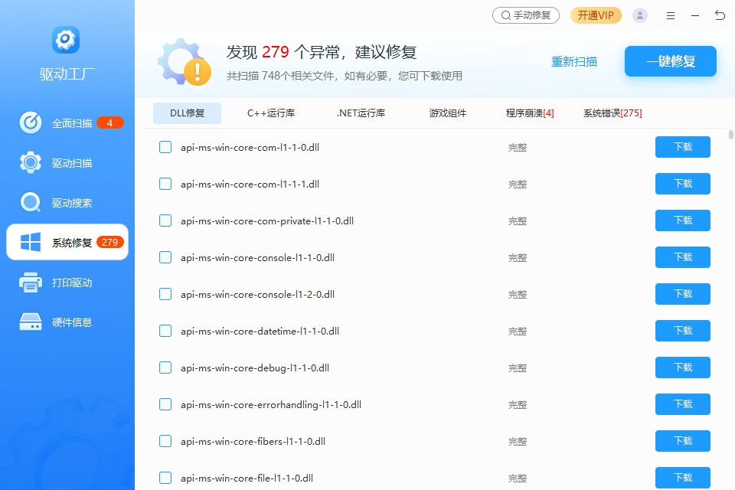Select the 驱动扫描 gear icon
735x490 pixels.
pos(31,163)
